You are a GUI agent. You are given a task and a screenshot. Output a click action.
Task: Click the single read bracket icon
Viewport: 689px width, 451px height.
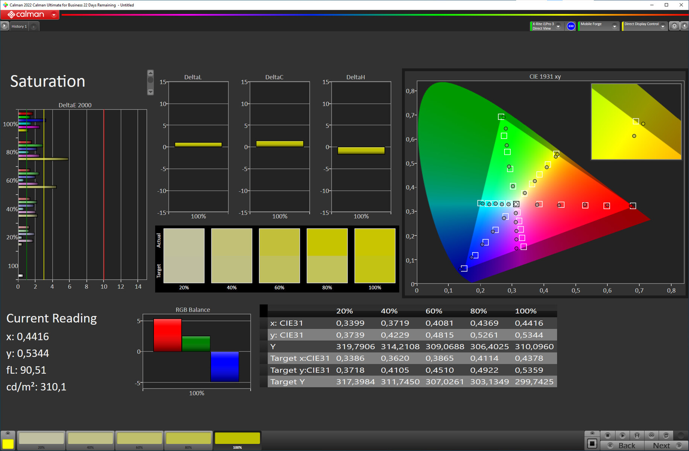pos(637,435)
